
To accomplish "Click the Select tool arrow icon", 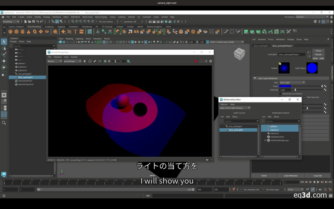I will (4, 42).
